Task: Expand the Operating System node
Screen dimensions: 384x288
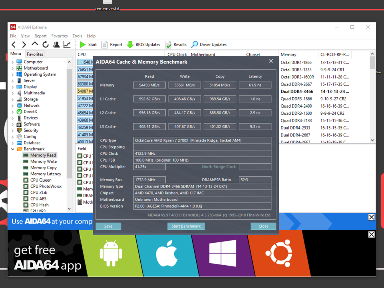Action: click(x=12, y=74)
